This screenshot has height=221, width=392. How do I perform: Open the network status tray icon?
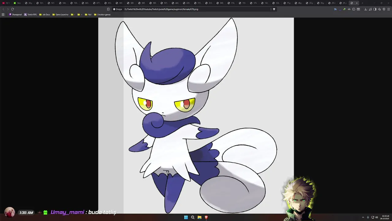[x=372, y=217]
